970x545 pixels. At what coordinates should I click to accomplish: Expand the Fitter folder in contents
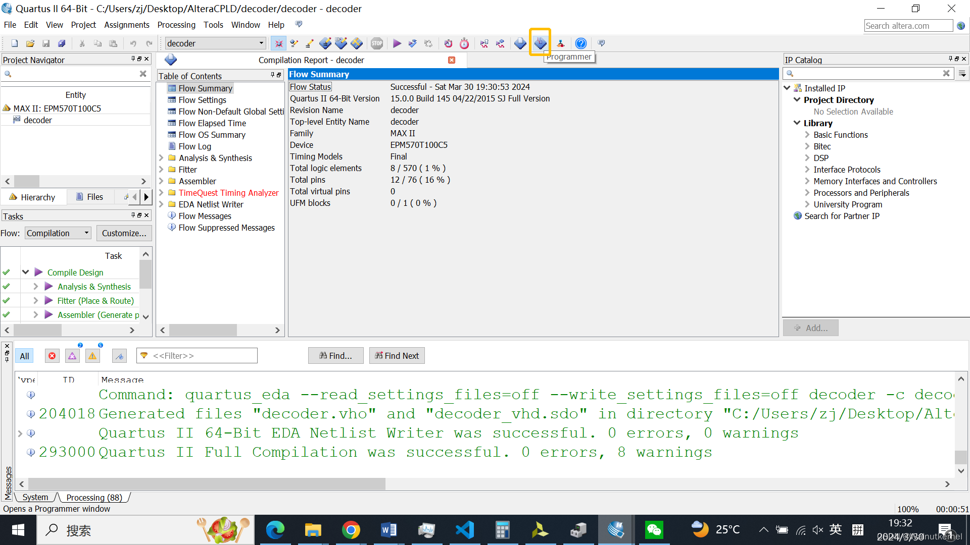coord(162,170)
